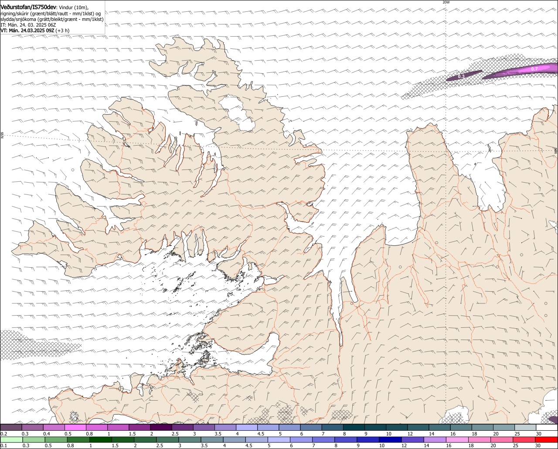Image resolution: width=558 pixels, height=449 pixels.
Task: Click the "0.3" label on the purple band
Action: point(461,76)
